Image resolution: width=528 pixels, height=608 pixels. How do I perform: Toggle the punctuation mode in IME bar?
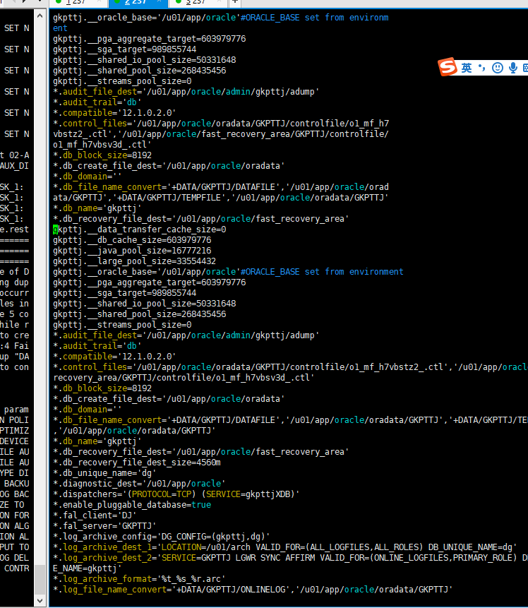tap(482, 68)
